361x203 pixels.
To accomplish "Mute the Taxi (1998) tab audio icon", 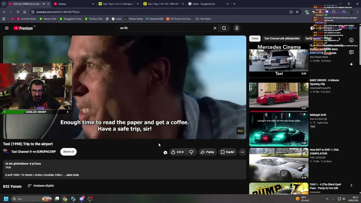I will click(43, 4).
